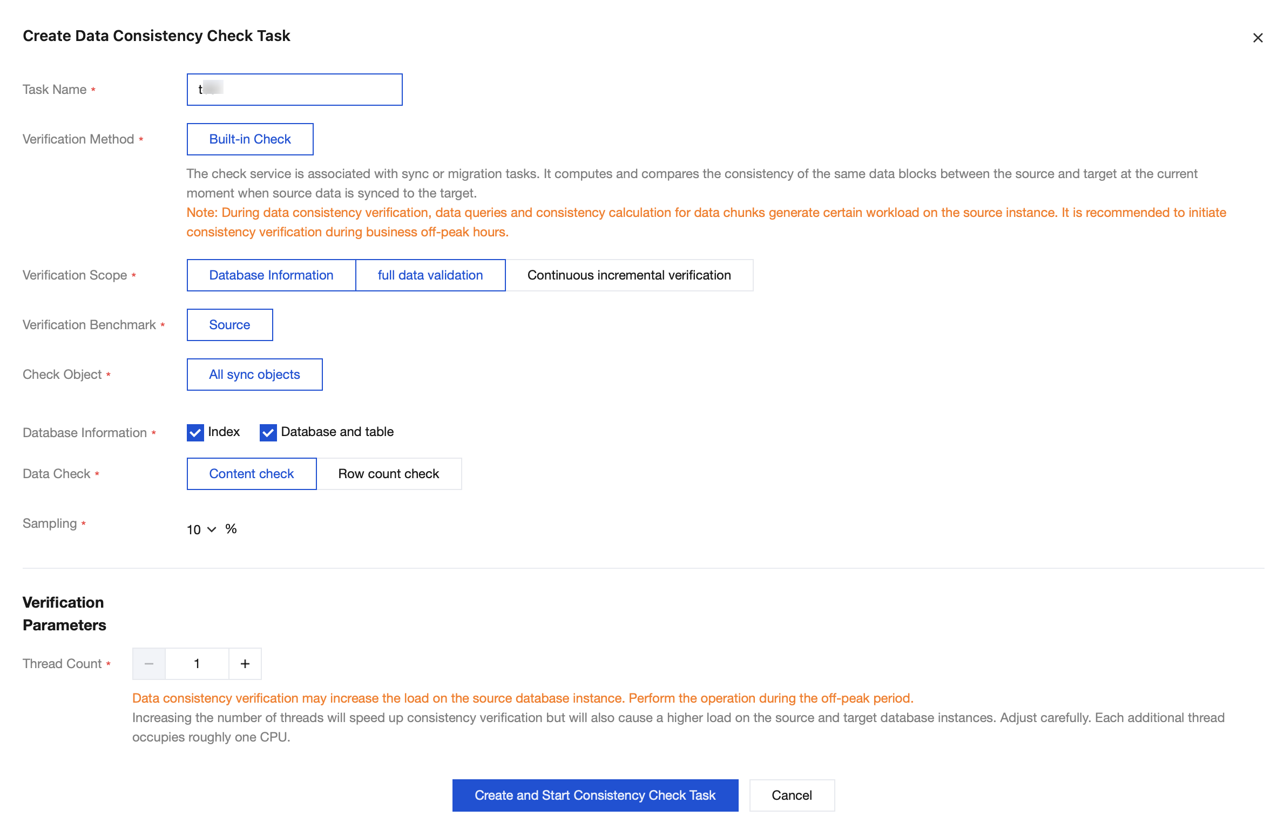
Task: Switch to Row count check
Action: [x=388, y=474]
